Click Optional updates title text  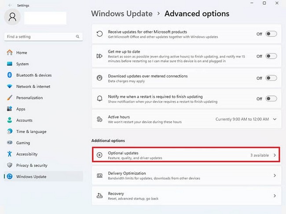click(123, 153)
